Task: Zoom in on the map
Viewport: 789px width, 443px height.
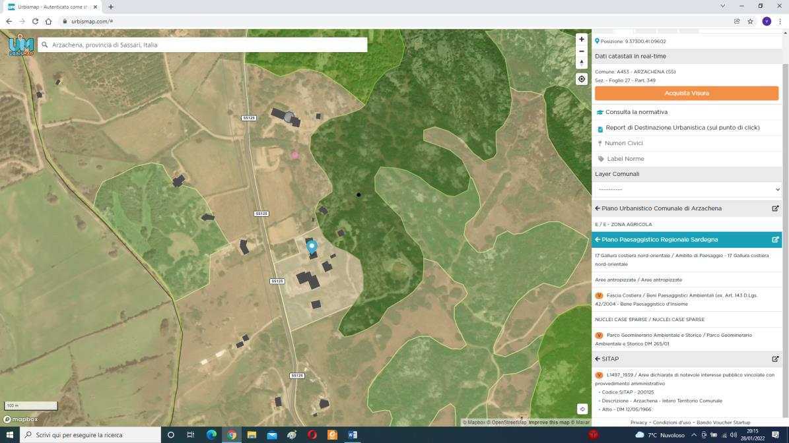Action: tap(581, 39)
